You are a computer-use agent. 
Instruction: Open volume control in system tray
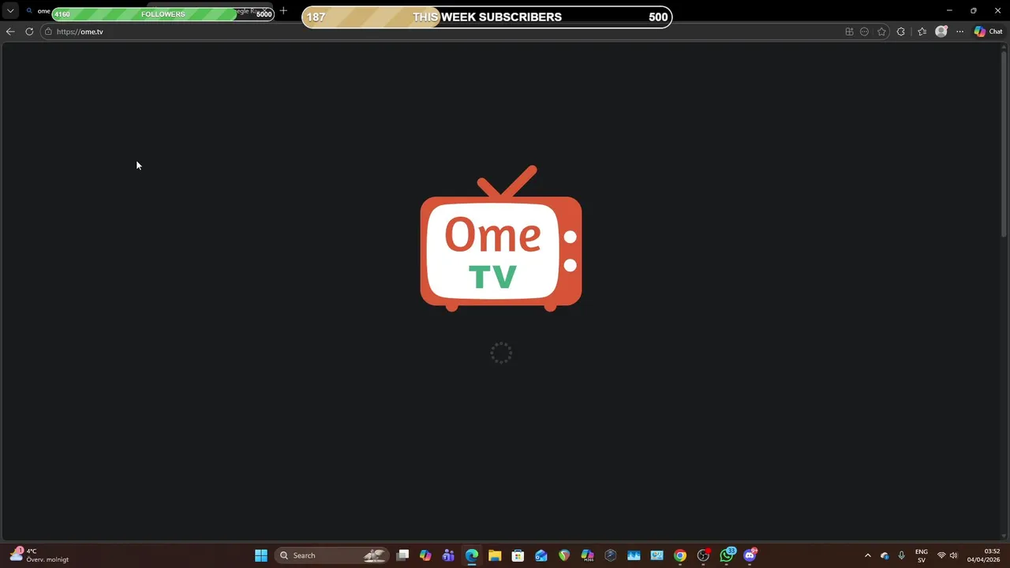click(x=953, y=555)
